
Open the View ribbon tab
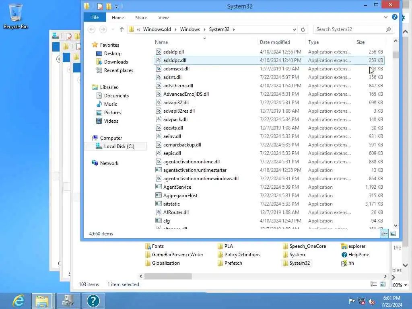[x=163, y=18]
